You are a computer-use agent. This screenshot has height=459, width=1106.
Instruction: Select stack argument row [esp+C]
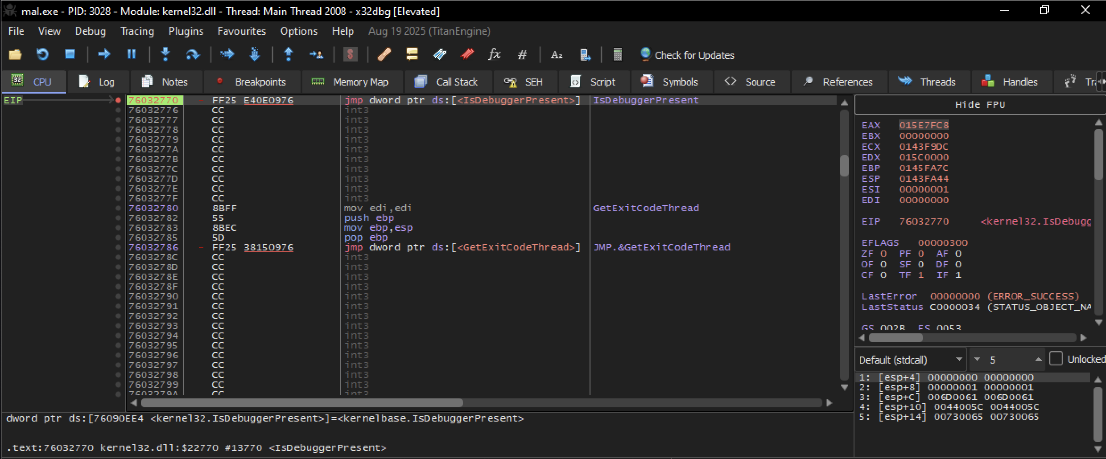click(972, 397)
